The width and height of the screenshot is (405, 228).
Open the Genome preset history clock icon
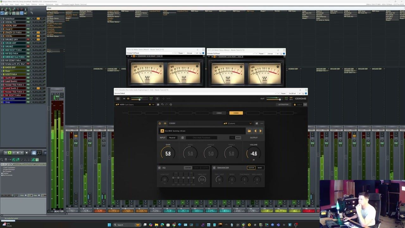point(171,104)
